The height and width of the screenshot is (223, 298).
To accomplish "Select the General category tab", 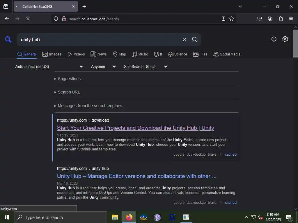I will (27, 54).
